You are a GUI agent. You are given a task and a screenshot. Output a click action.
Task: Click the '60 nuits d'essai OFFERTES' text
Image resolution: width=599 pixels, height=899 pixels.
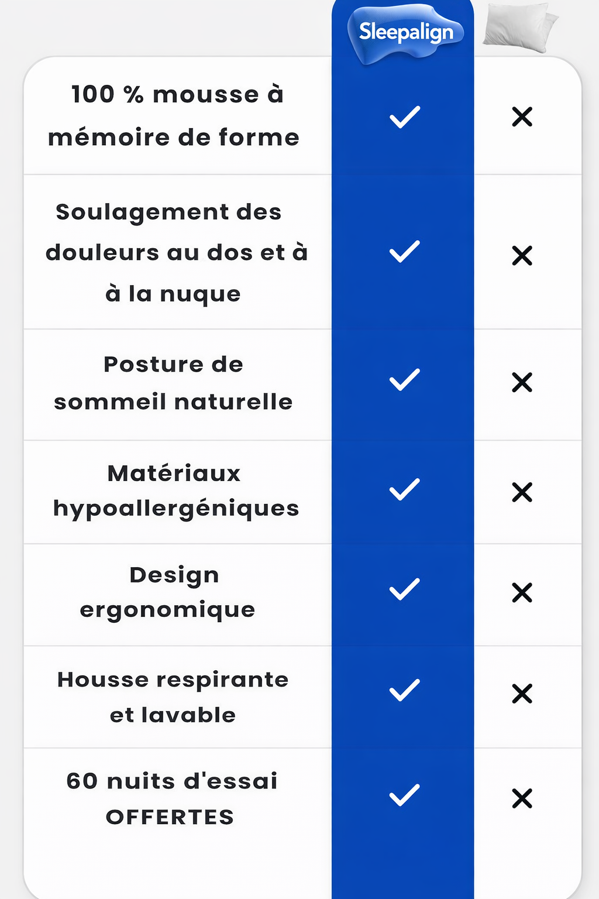(171, 798)
